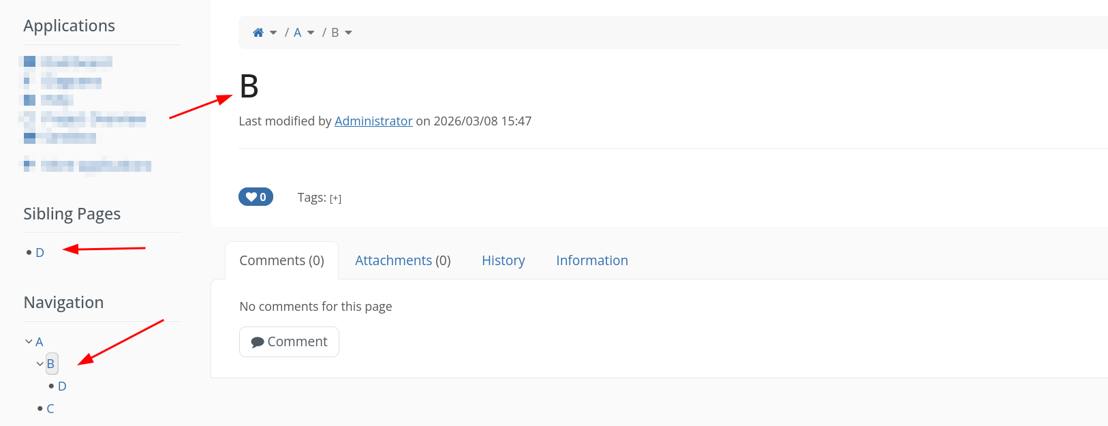Click the Comment button
The width and height of the screenshot is (1108, 426).
289,341
